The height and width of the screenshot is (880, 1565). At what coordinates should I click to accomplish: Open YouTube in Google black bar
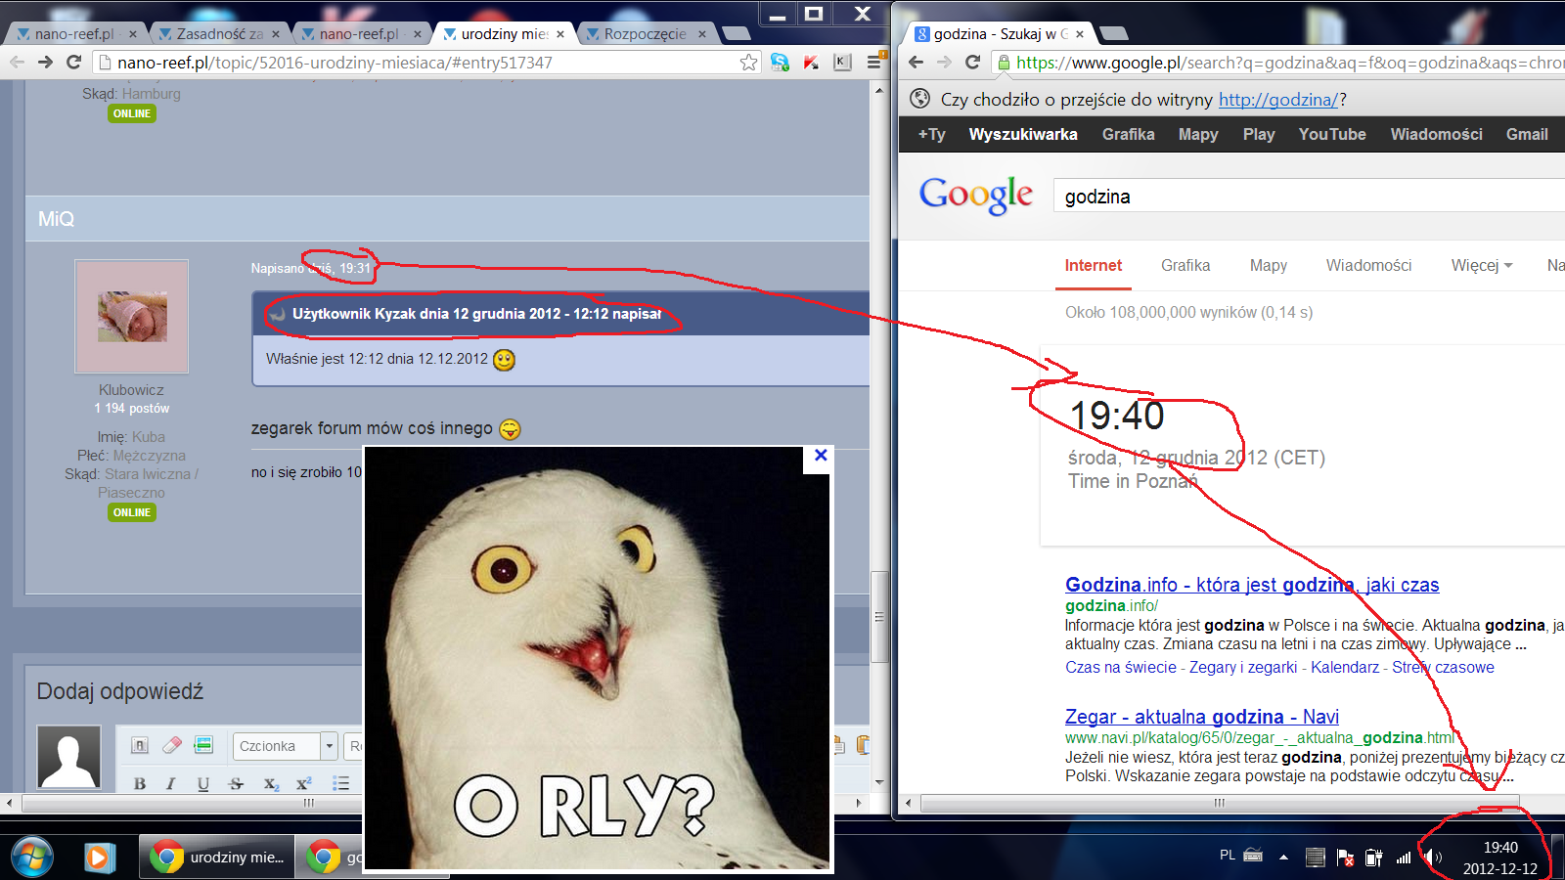1332,134
